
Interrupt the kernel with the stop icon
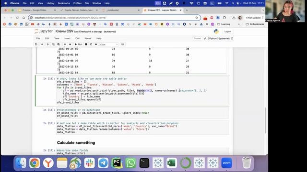click(86, 44)
